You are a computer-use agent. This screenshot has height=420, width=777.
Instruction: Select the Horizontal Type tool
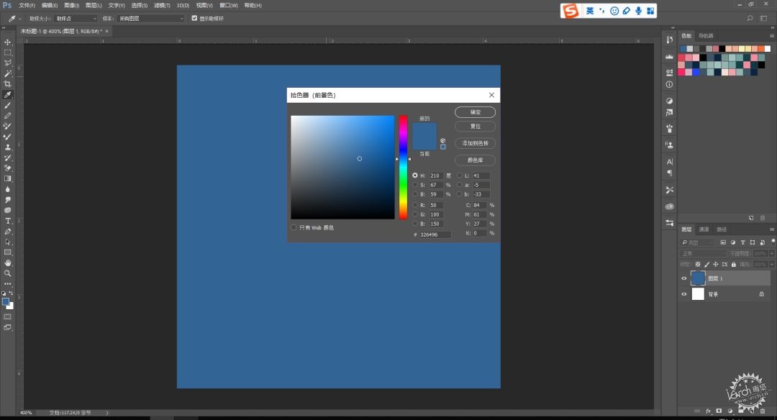tap(7, 221)
